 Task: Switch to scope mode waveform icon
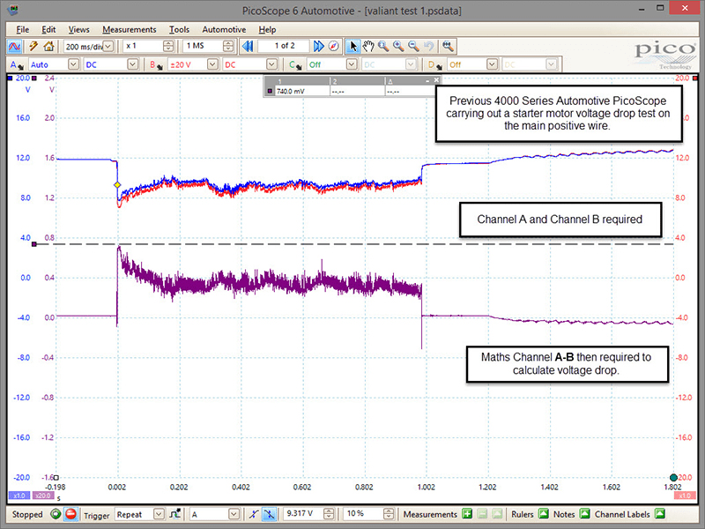point(15,47)
